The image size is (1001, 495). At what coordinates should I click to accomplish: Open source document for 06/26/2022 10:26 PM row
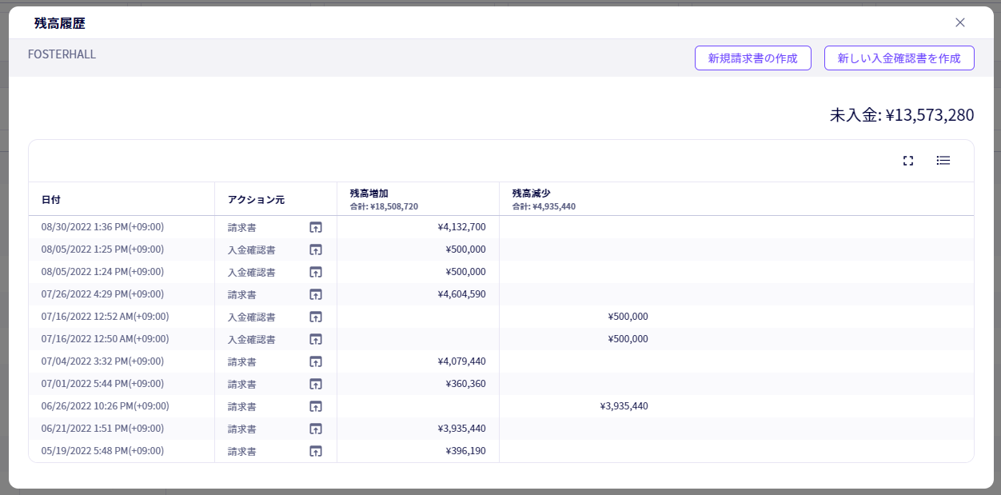click(x=316, y=406)
